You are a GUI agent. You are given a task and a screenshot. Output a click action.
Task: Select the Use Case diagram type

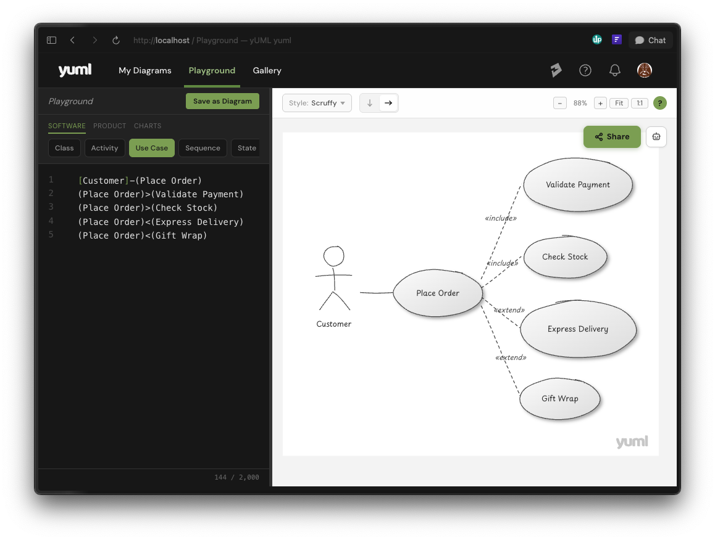tap(152, 148)
